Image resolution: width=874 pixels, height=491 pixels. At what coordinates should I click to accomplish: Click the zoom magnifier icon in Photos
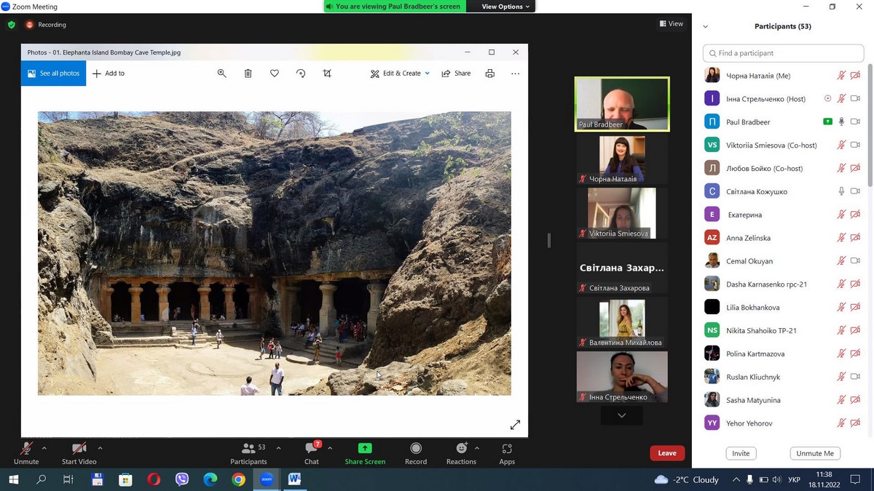[222, 73]
